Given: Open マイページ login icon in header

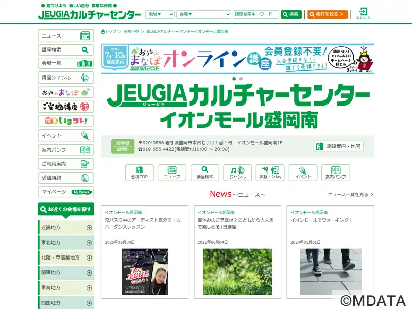Looking at the screenshot, I should (x=363, y=13).
